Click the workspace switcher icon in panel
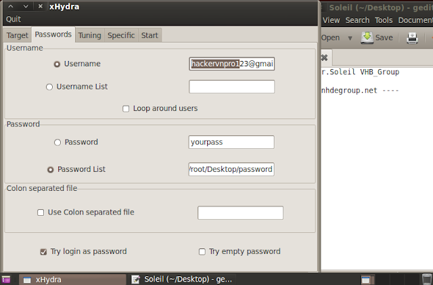 coord(367,280)
